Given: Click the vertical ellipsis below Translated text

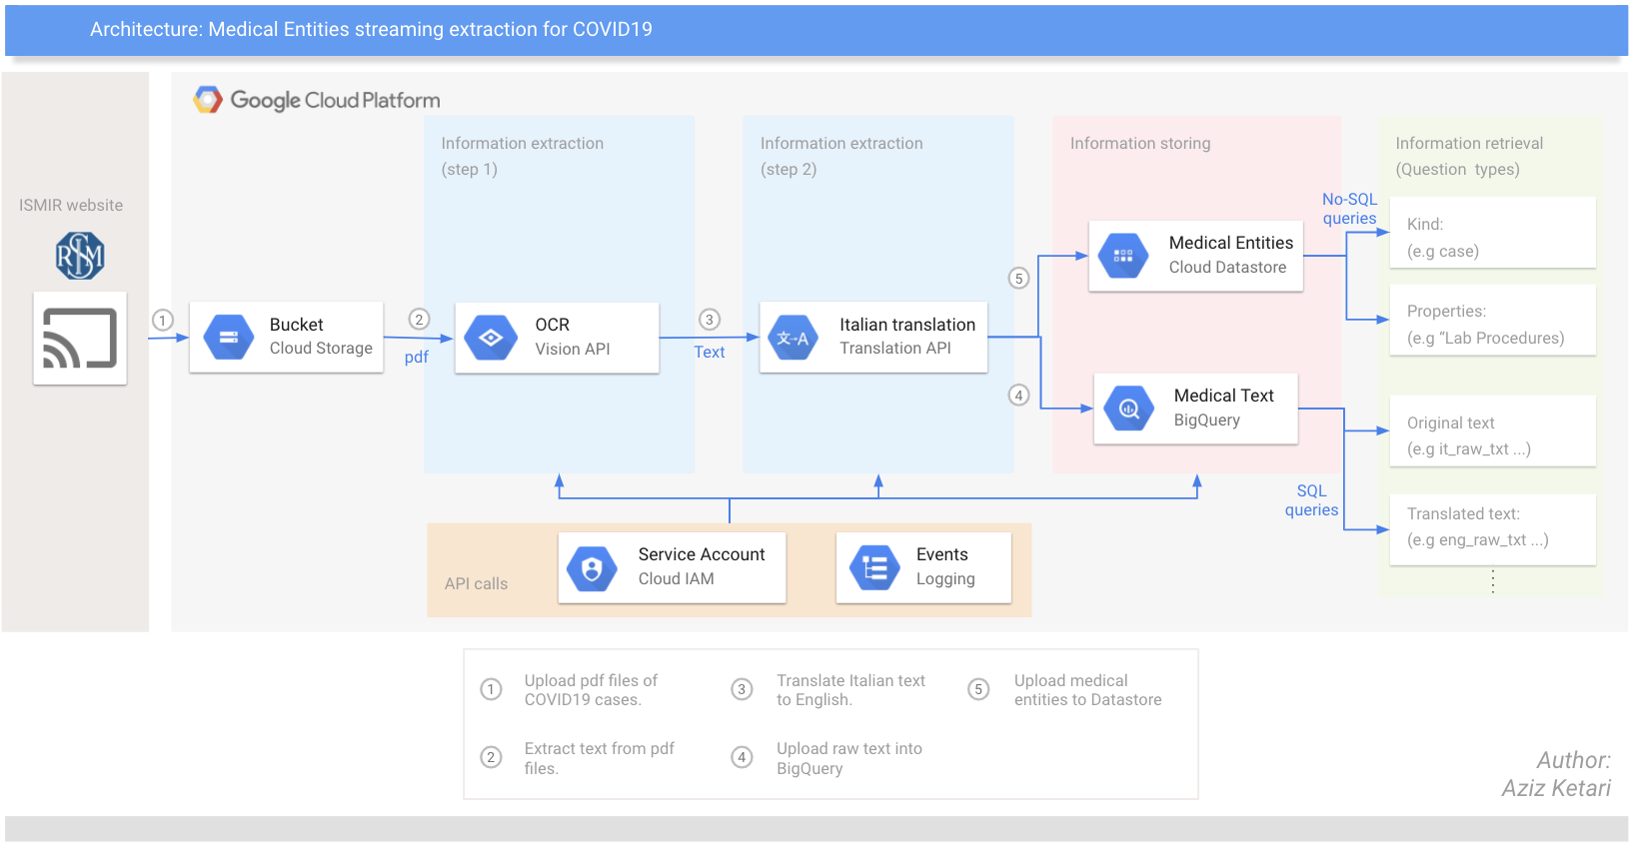Looking at the screenshot, I should coord(1493,581).
